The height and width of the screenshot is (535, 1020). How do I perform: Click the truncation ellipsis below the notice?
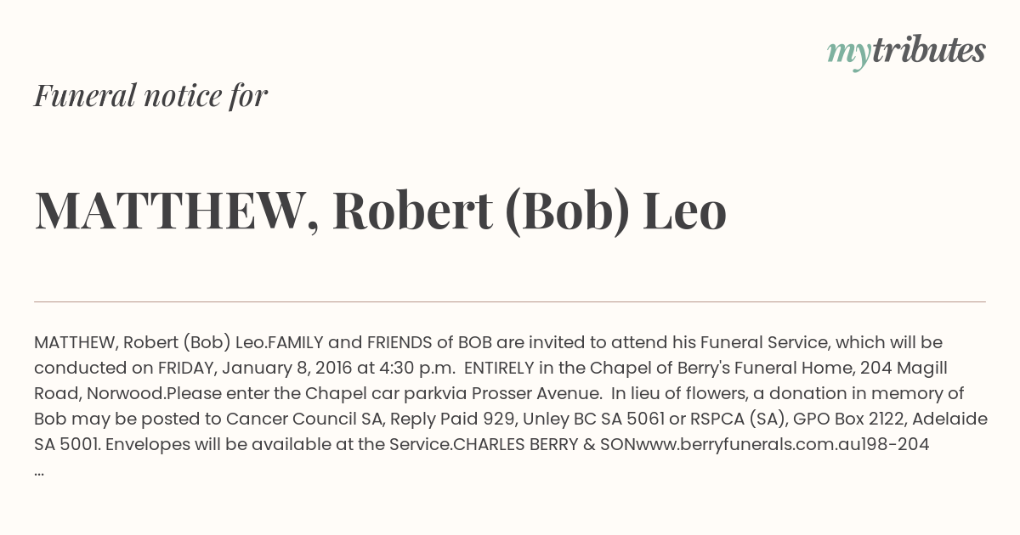40,470
